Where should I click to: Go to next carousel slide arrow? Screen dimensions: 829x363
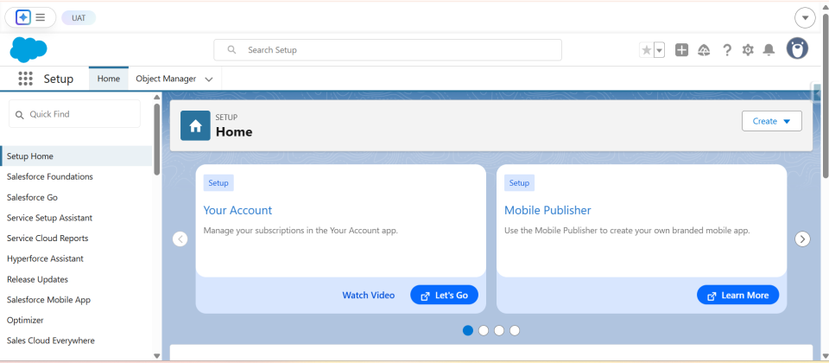pos(802,239)
